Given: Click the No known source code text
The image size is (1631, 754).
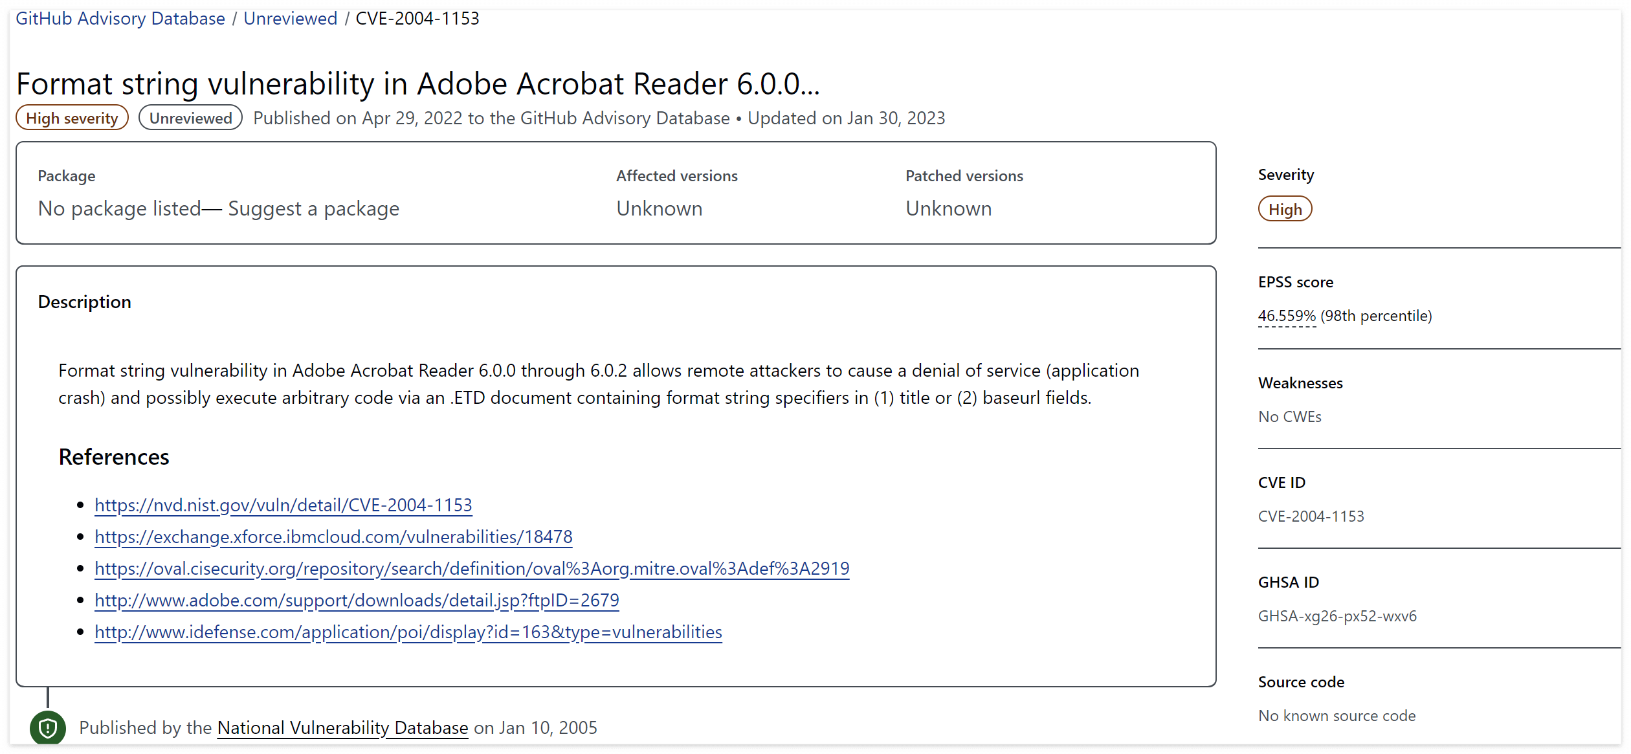Looking at the screenshot, I should pyautogui.click(x=1337, y=716).
